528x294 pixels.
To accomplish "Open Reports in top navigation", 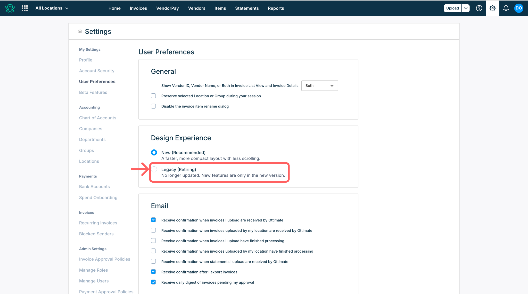I will [x=276, y=8].
